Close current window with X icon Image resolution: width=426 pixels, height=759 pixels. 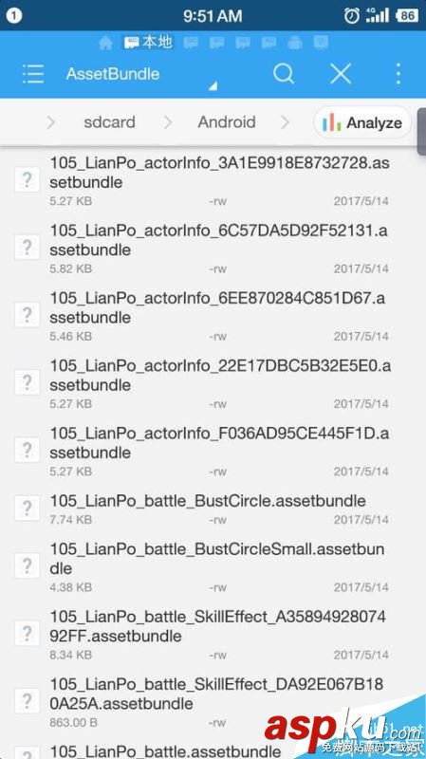[341, 74]
